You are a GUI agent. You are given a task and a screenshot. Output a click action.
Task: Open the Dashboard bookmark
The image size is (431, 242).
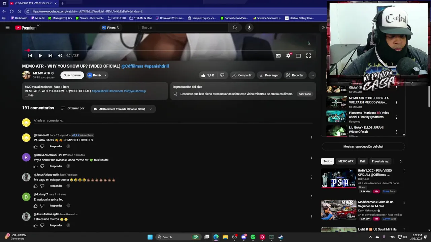click(19, 18)
